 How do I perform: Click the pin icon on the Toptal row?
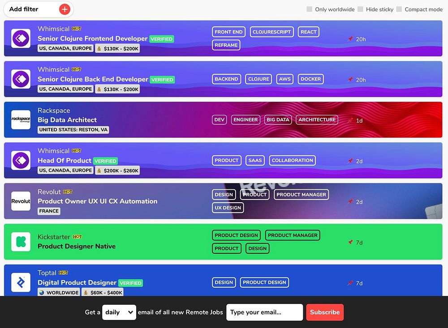click(x=350, y=283)
